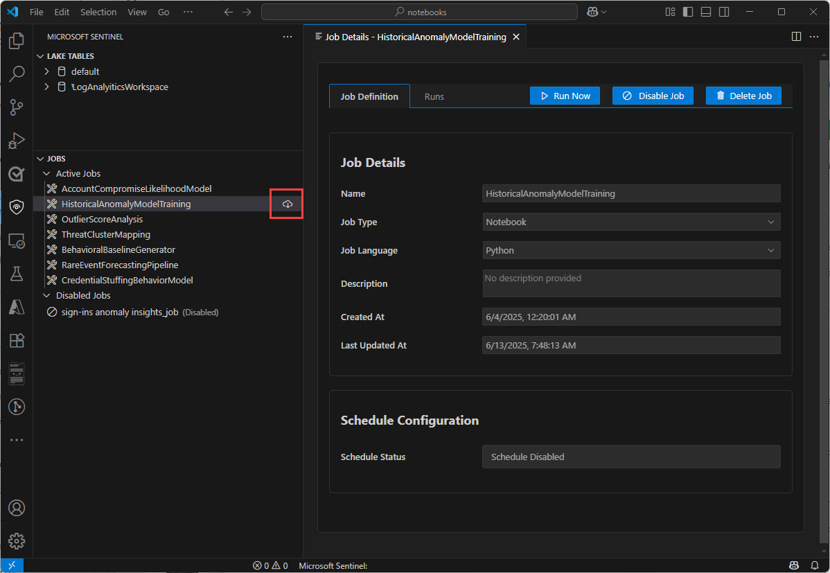Viewport: 830px width, 573px height.
Task: Open Remote Explorer in activity bar
Action: [17, 241]
